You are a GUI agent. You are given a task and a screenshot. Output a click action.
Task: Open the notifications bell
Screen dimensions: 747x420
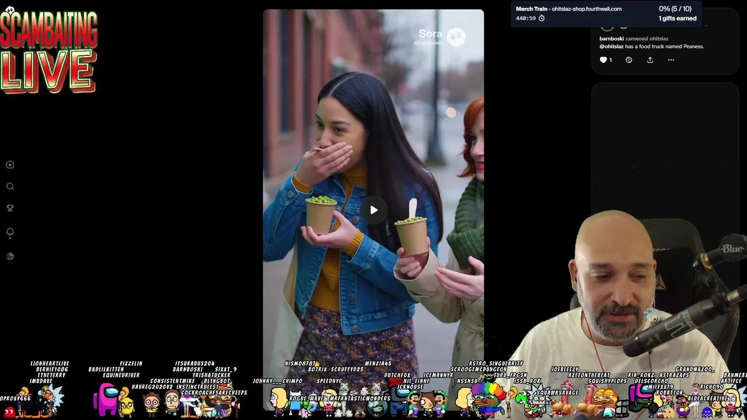click(x=10, y=233)
